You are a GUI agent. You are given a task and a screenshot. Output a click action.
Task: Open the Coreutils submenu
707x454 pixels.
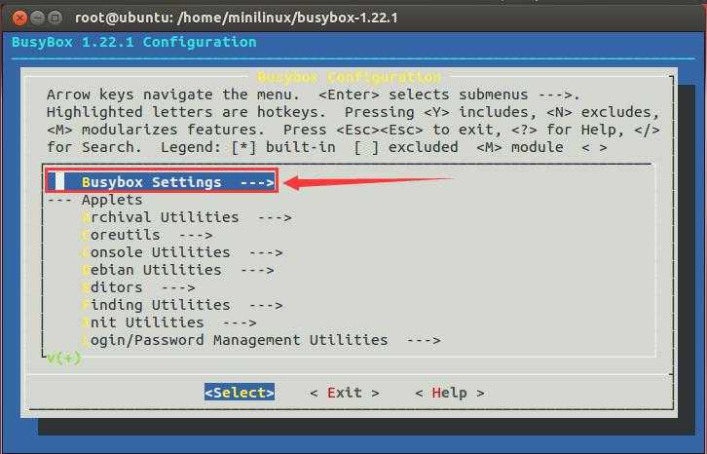[147, 235]
